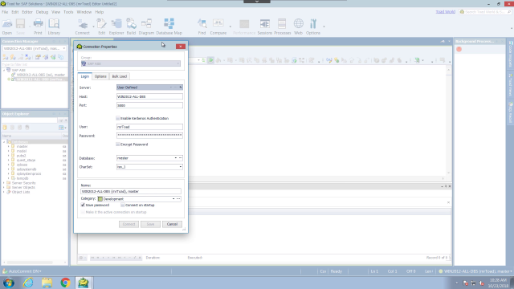Click the Cancel button
Viewport: 514px width, 289px height.
click(x=172, y=224)
